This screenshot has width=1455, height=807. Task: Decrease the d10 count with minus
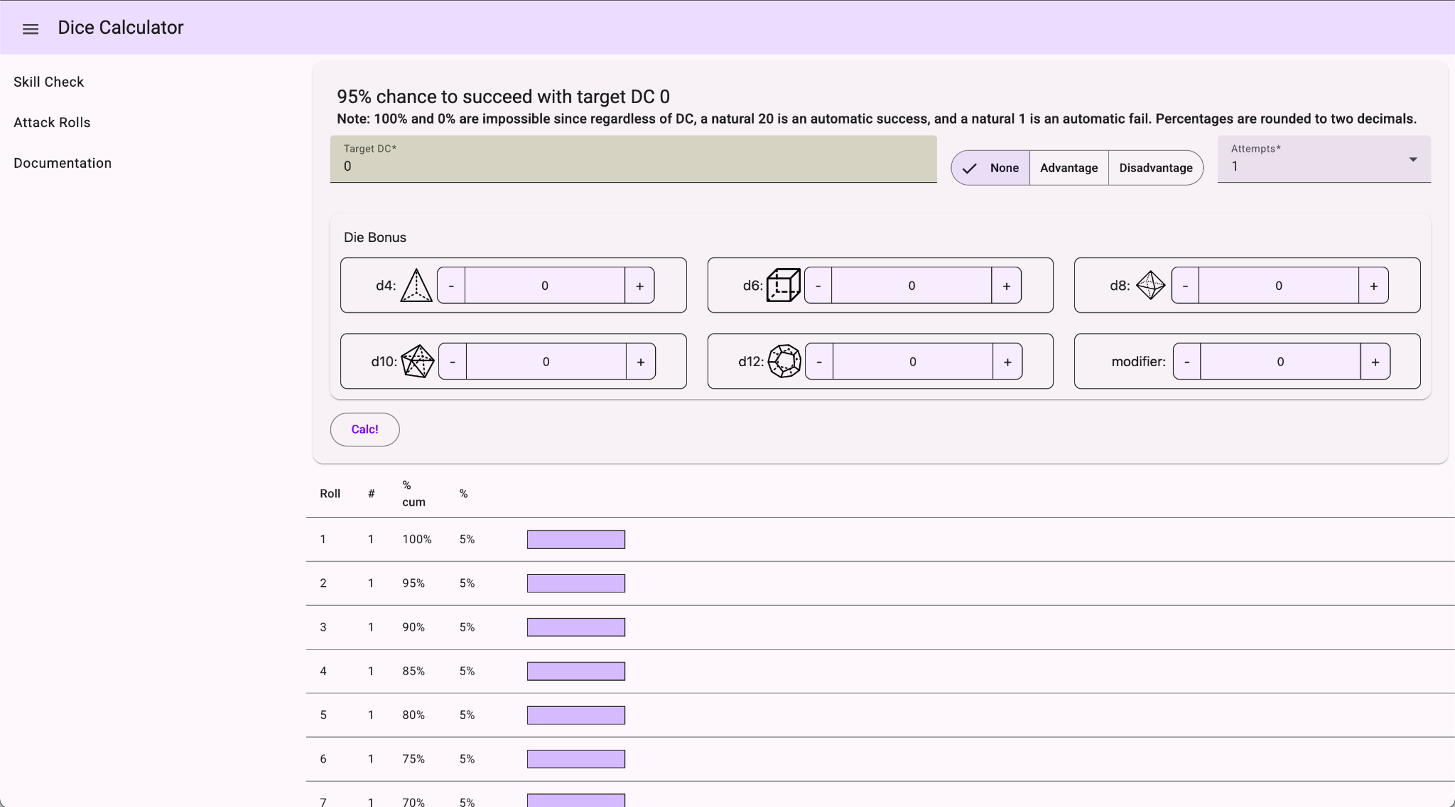(453, 362)
